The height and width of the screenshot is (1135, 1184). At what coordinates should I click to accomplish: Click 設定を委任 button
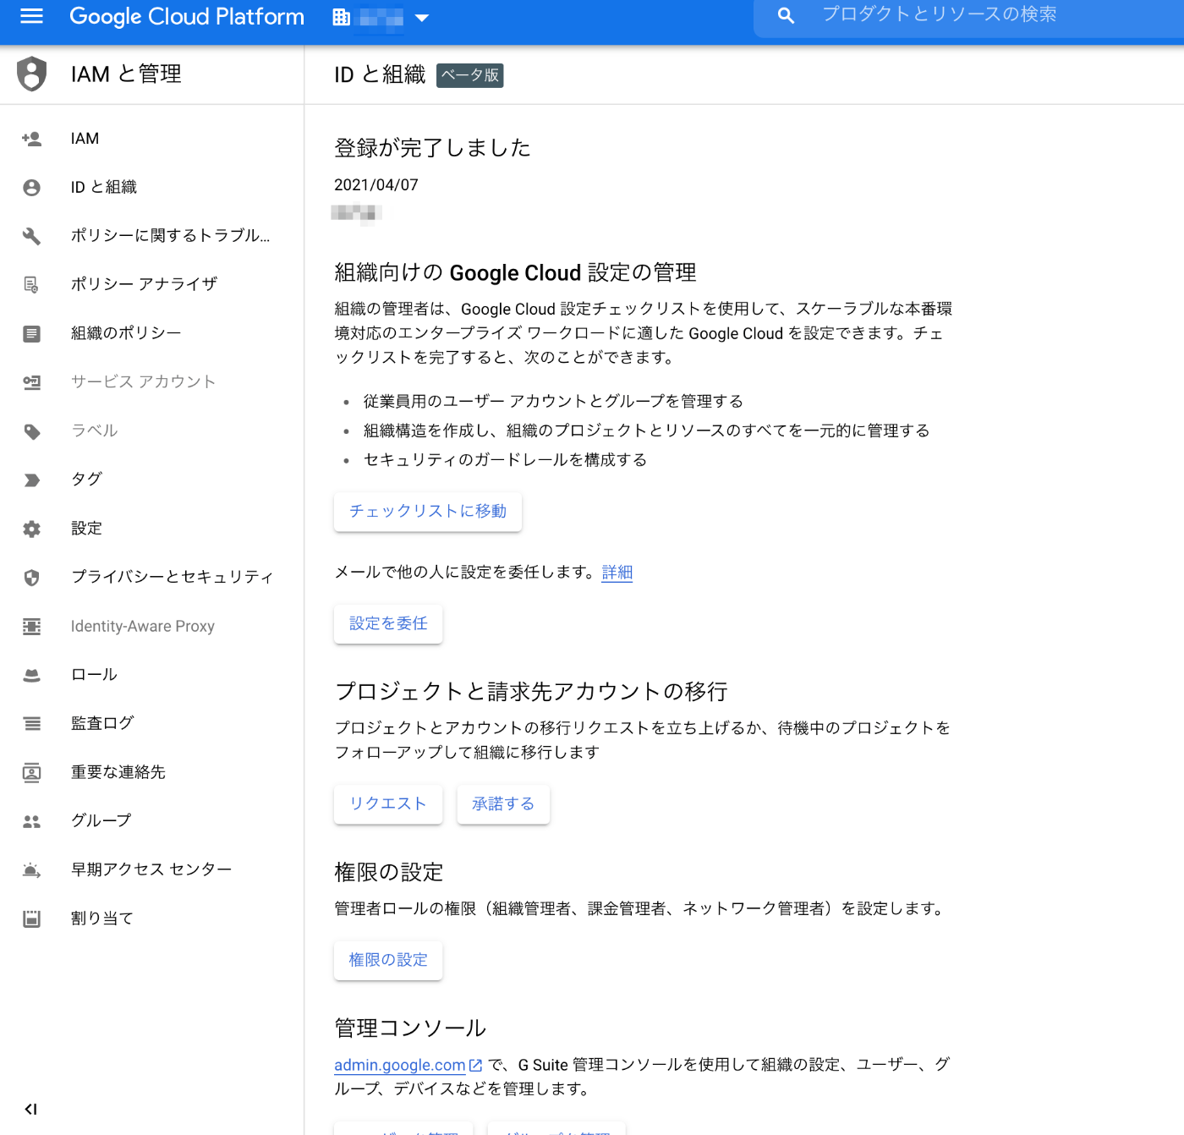388,624
